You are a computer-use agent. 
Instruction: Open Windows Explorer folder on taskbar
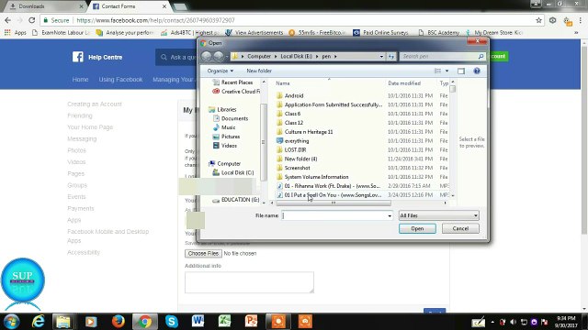(63, 322)
